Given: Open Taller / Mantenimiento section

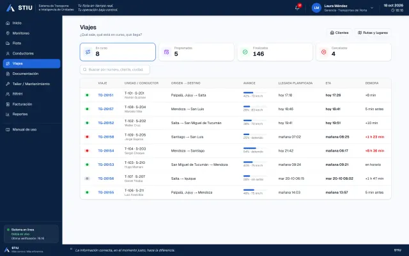Looking at the screenshot, I should coord(31,84).
